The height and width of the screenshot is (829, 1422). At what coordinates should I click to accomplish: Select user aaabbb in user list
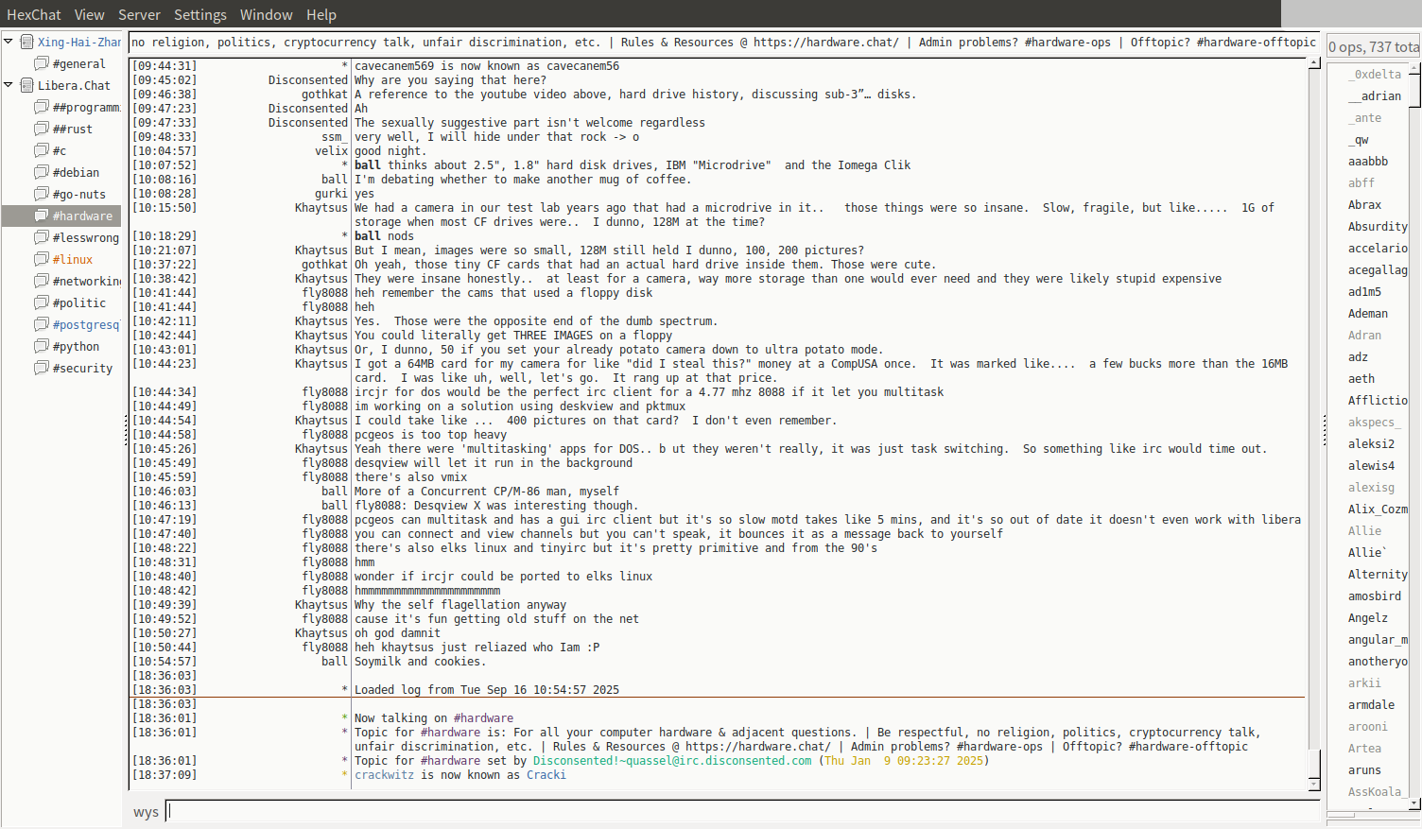tap(1368, 162)
